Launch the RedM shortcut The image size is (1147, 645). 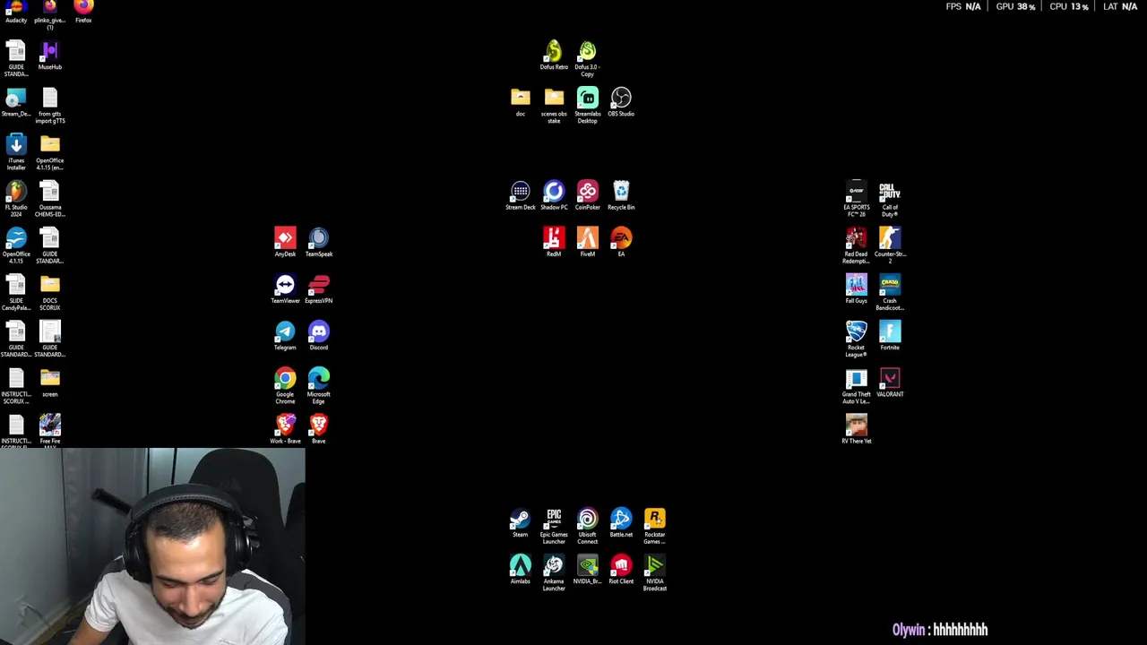[x=554, y=241]
